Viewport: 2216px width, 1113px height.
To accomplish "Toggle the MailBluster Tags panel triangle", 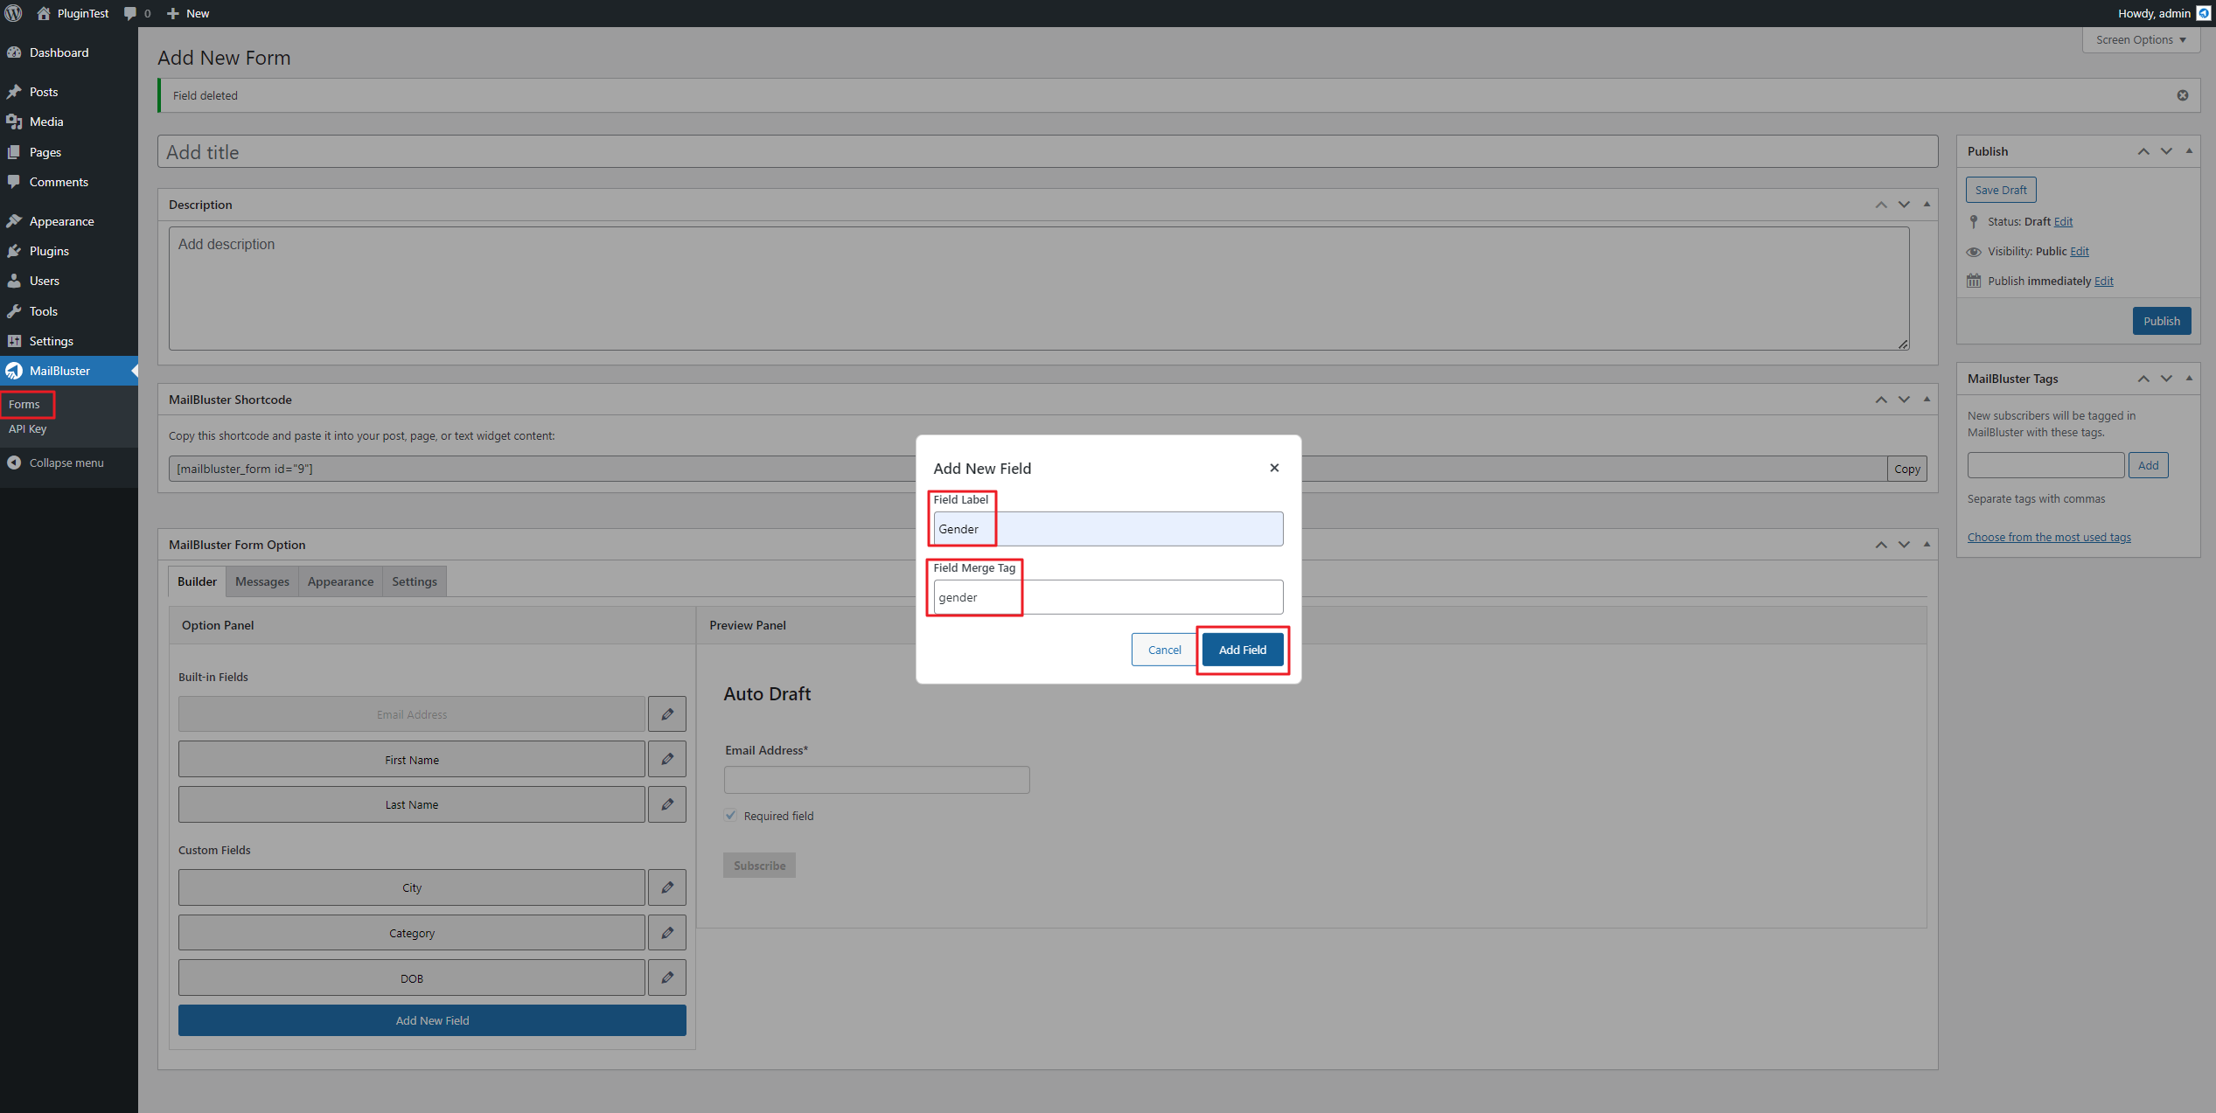I will pos(2189,379).
